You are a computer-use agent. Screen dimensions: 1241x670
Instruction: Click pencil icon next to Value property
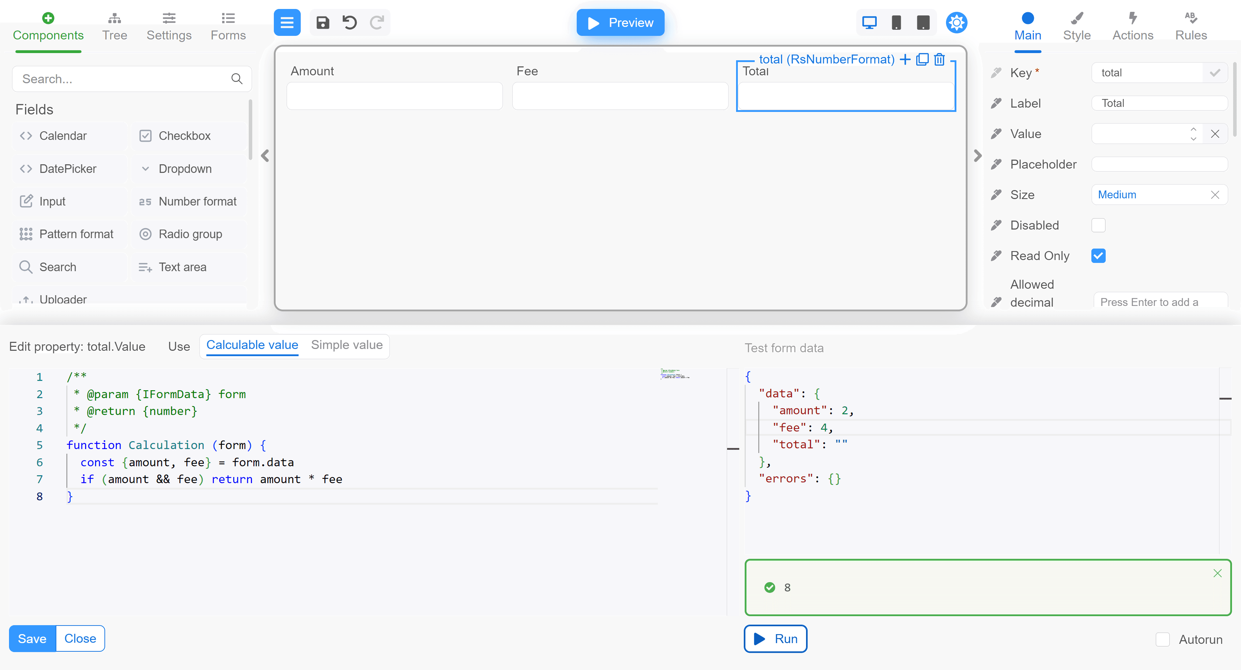[x=996, y=134]
